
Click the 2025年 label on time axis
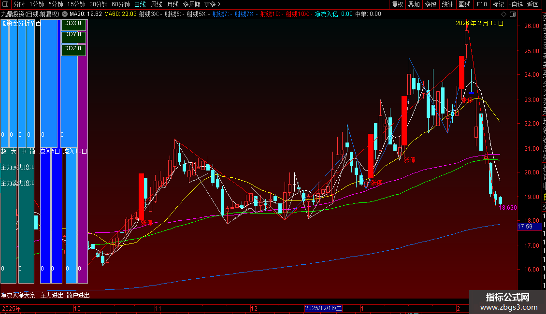click(x=12, y=308)
